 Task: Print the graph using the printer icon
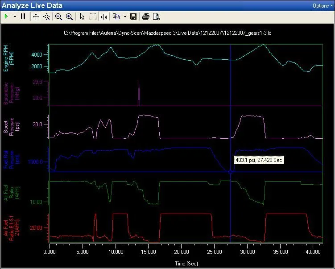coord(145,17)
